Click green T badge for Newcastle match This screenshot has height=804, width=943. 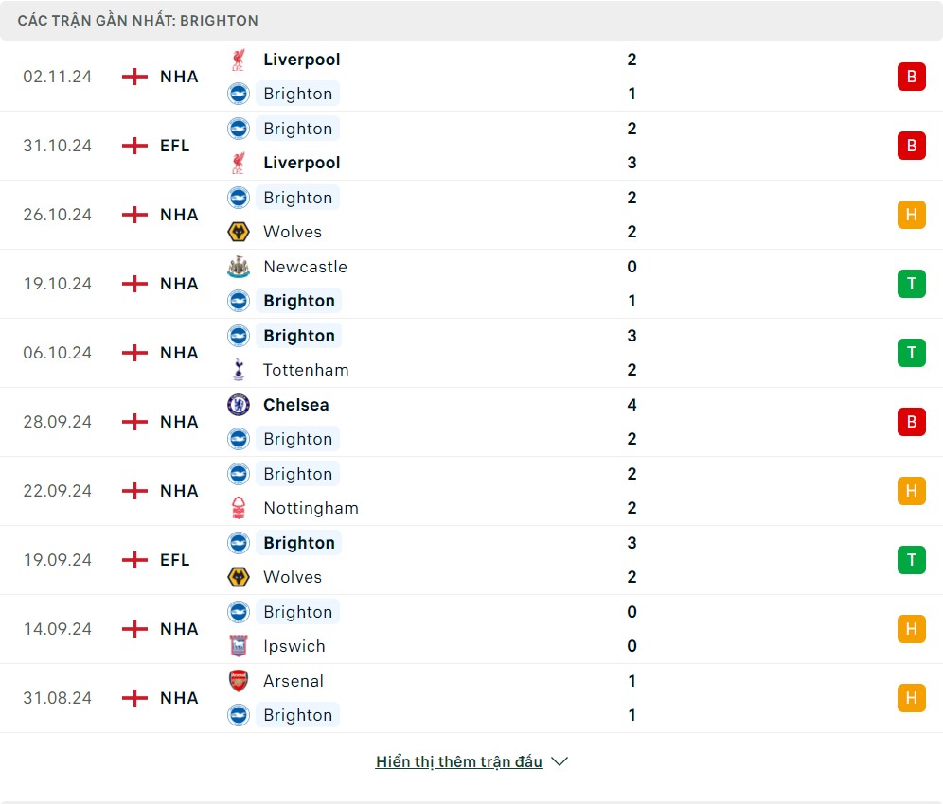[x=911, y=284]
